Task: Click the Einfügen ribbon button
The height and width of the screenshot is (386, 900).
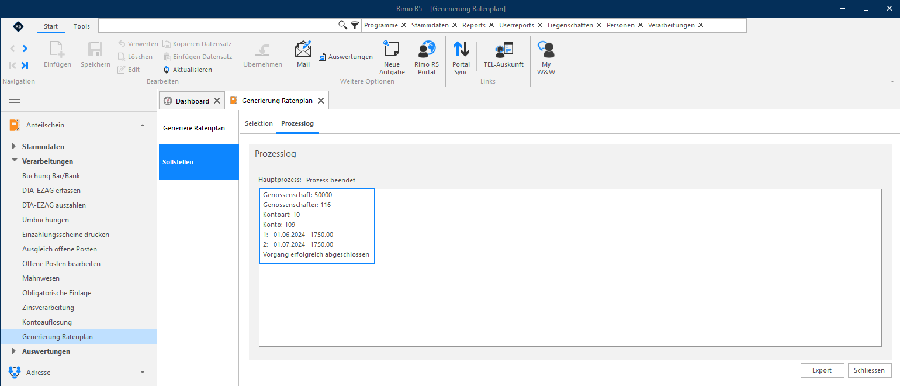Action: 57,55
